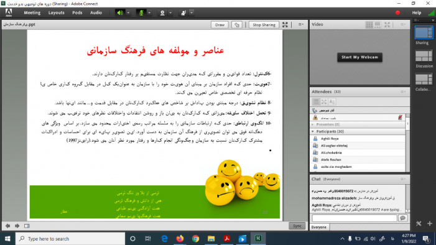Maximize the Video pod icon
This screenshot has width=436, height=245.
point(387,24)
